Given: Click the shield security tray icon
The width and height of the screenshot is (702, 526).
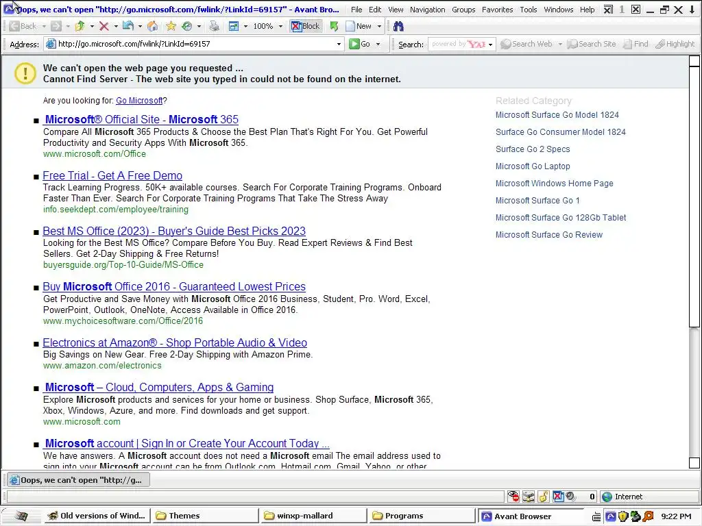Looking at the screenshot, I should click(x=622, y=516).
